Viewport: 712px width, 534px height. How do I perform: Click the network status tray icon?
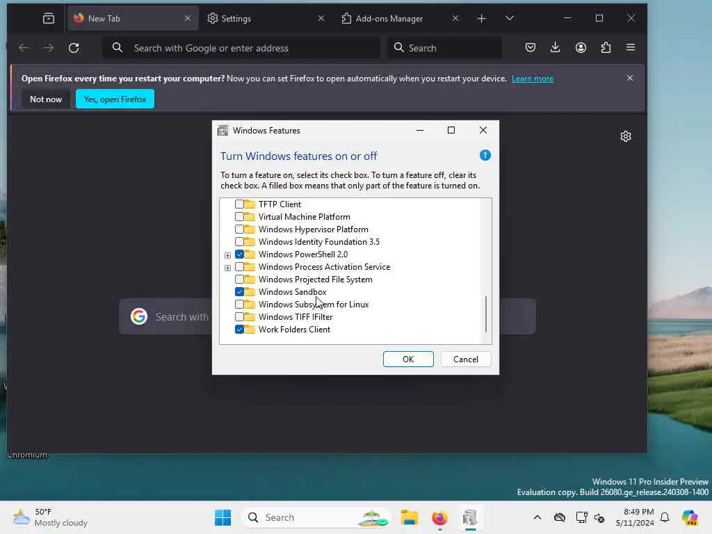click(581, 517)
